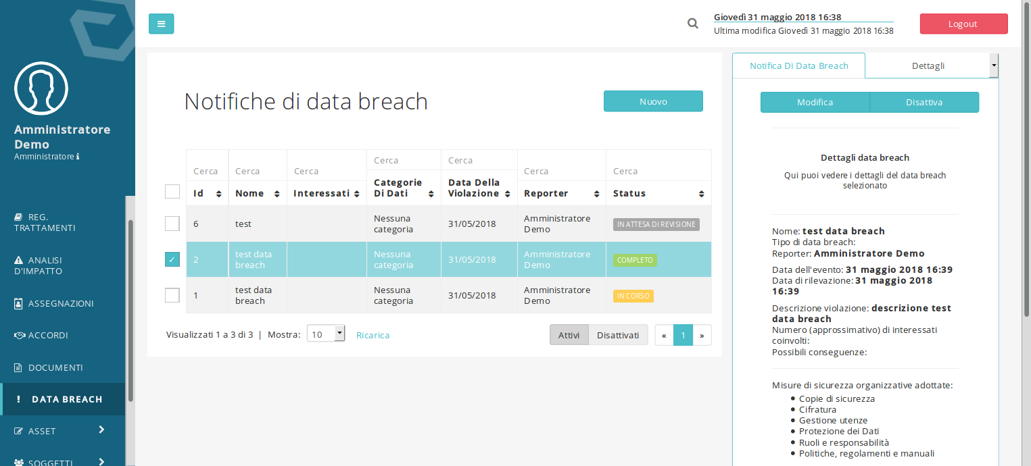This screenshot has height=466, width=1031.
Task: Click the Accordi handshake icon
Action: (x=20, y=336)
